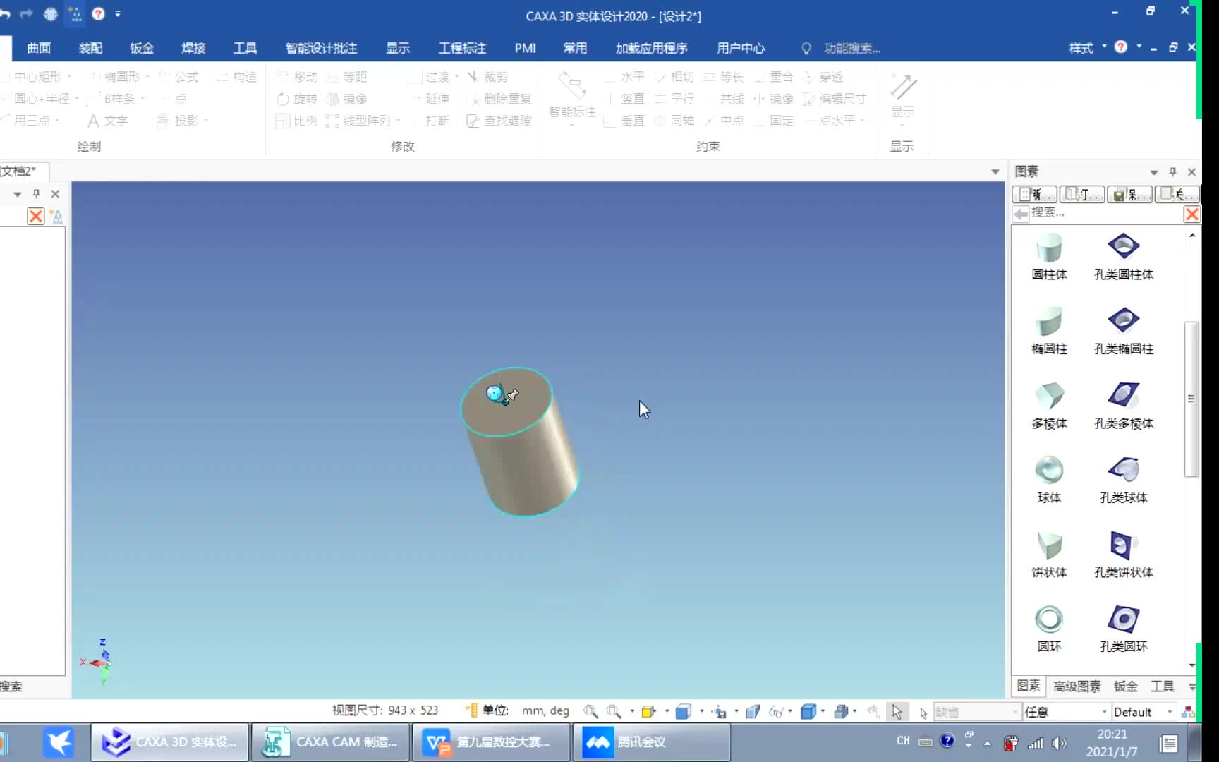The height and width of the screenshot is (762, 1219).
Task: Click the catalog panel scrollbar thumb
Action: [1191, 399]
